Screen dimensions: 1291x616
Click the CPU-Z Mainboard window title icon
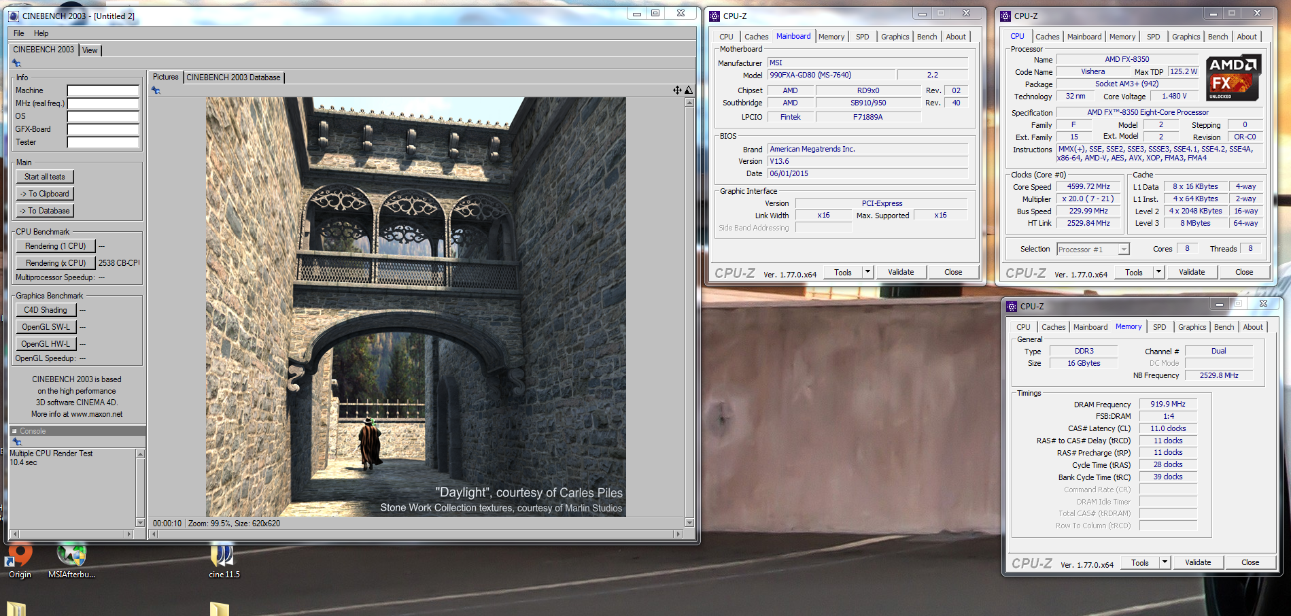(x=715, y=16)
